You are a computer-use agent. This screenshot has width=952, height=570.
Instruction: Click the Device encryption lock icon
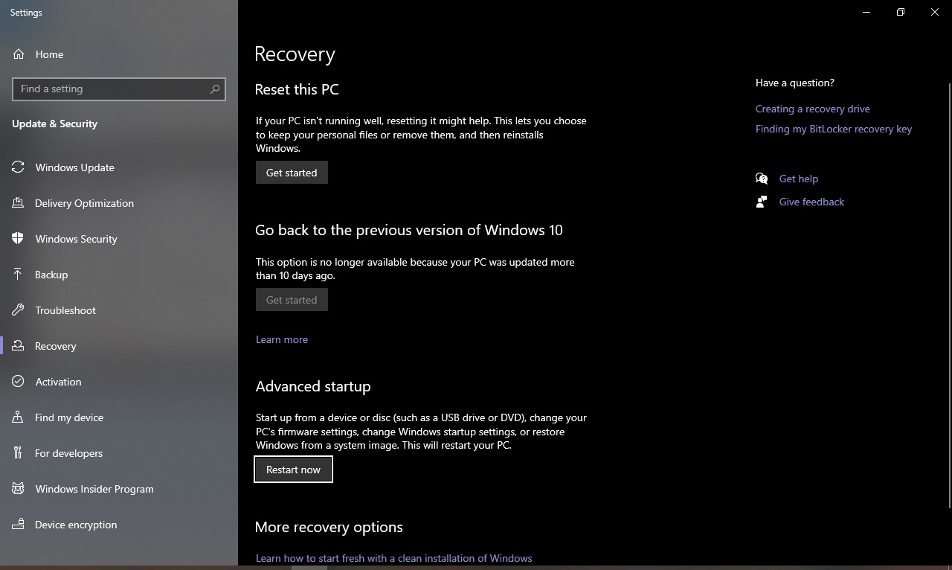coord(18,525)
